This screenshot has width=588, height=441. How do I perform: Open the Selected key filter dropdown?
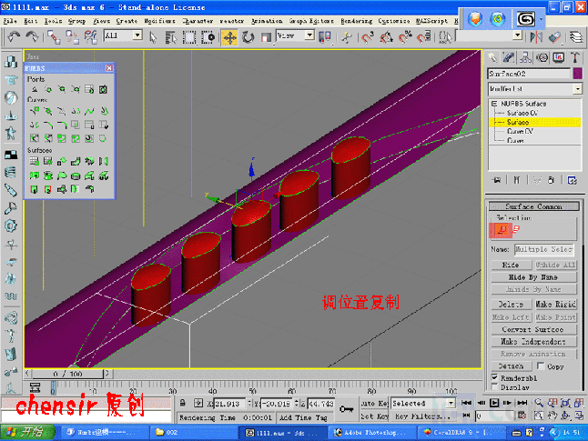point(451,403)
